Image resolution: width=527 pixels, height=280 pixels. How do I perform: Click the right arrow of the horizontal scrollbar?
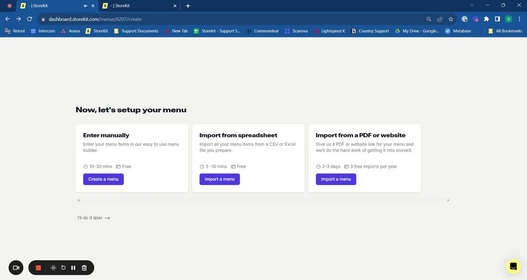tap(448, 200)
